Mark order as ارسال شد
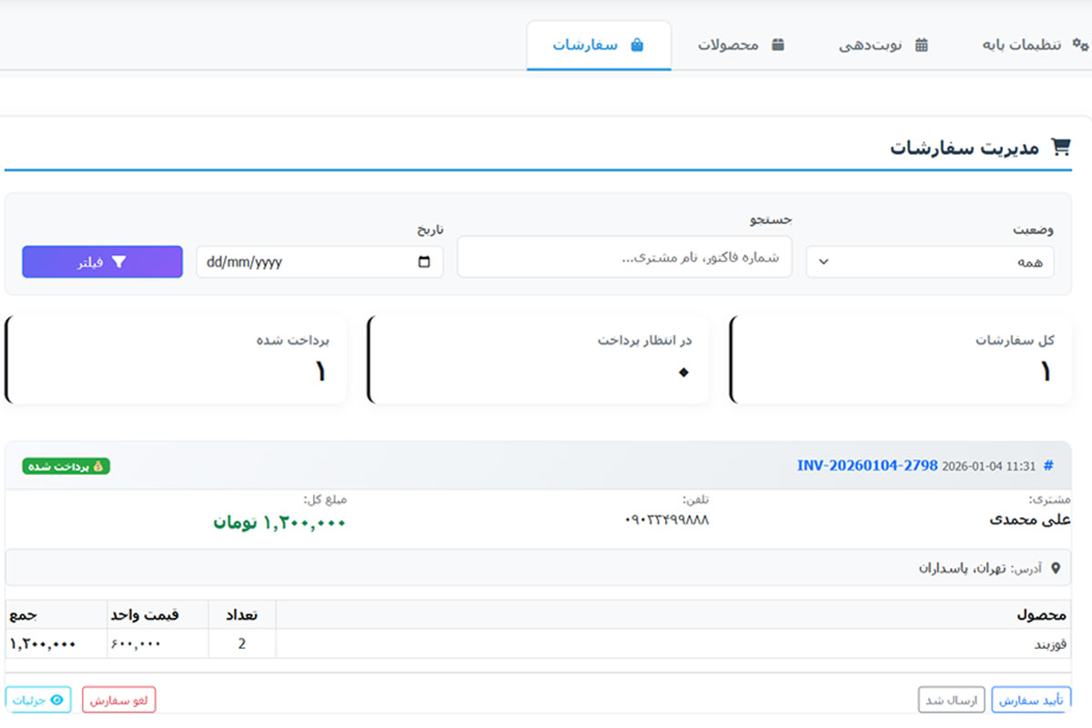Screen dimensions: 1092x728 coord(951,700)
